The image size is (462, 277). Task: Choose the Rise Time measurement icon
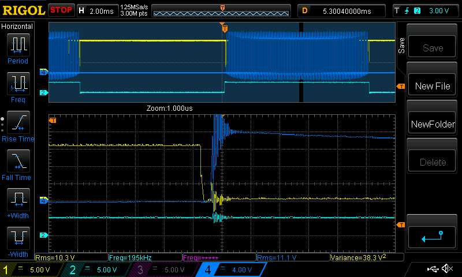pos(17,123)
